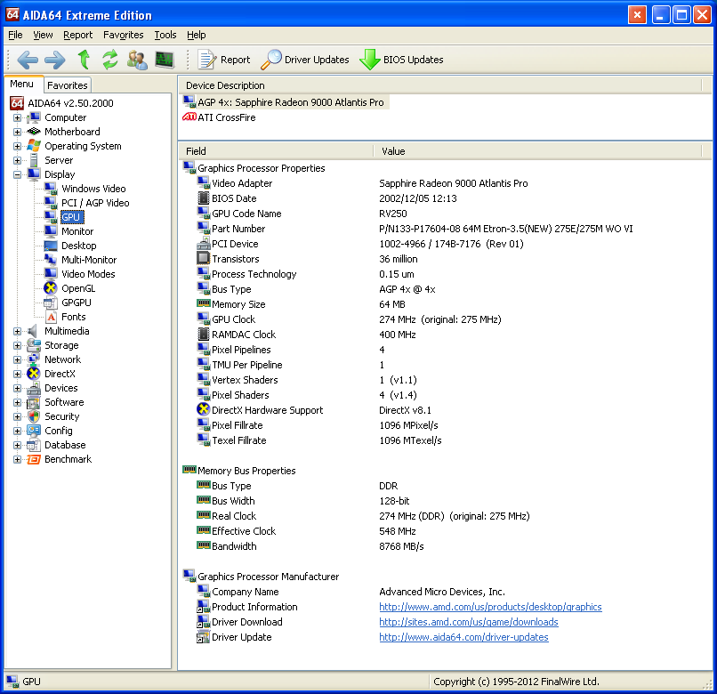This screenshot has height=694, width=717.
Task: Click the green Up level arrow
Action: tap(84, 60)
